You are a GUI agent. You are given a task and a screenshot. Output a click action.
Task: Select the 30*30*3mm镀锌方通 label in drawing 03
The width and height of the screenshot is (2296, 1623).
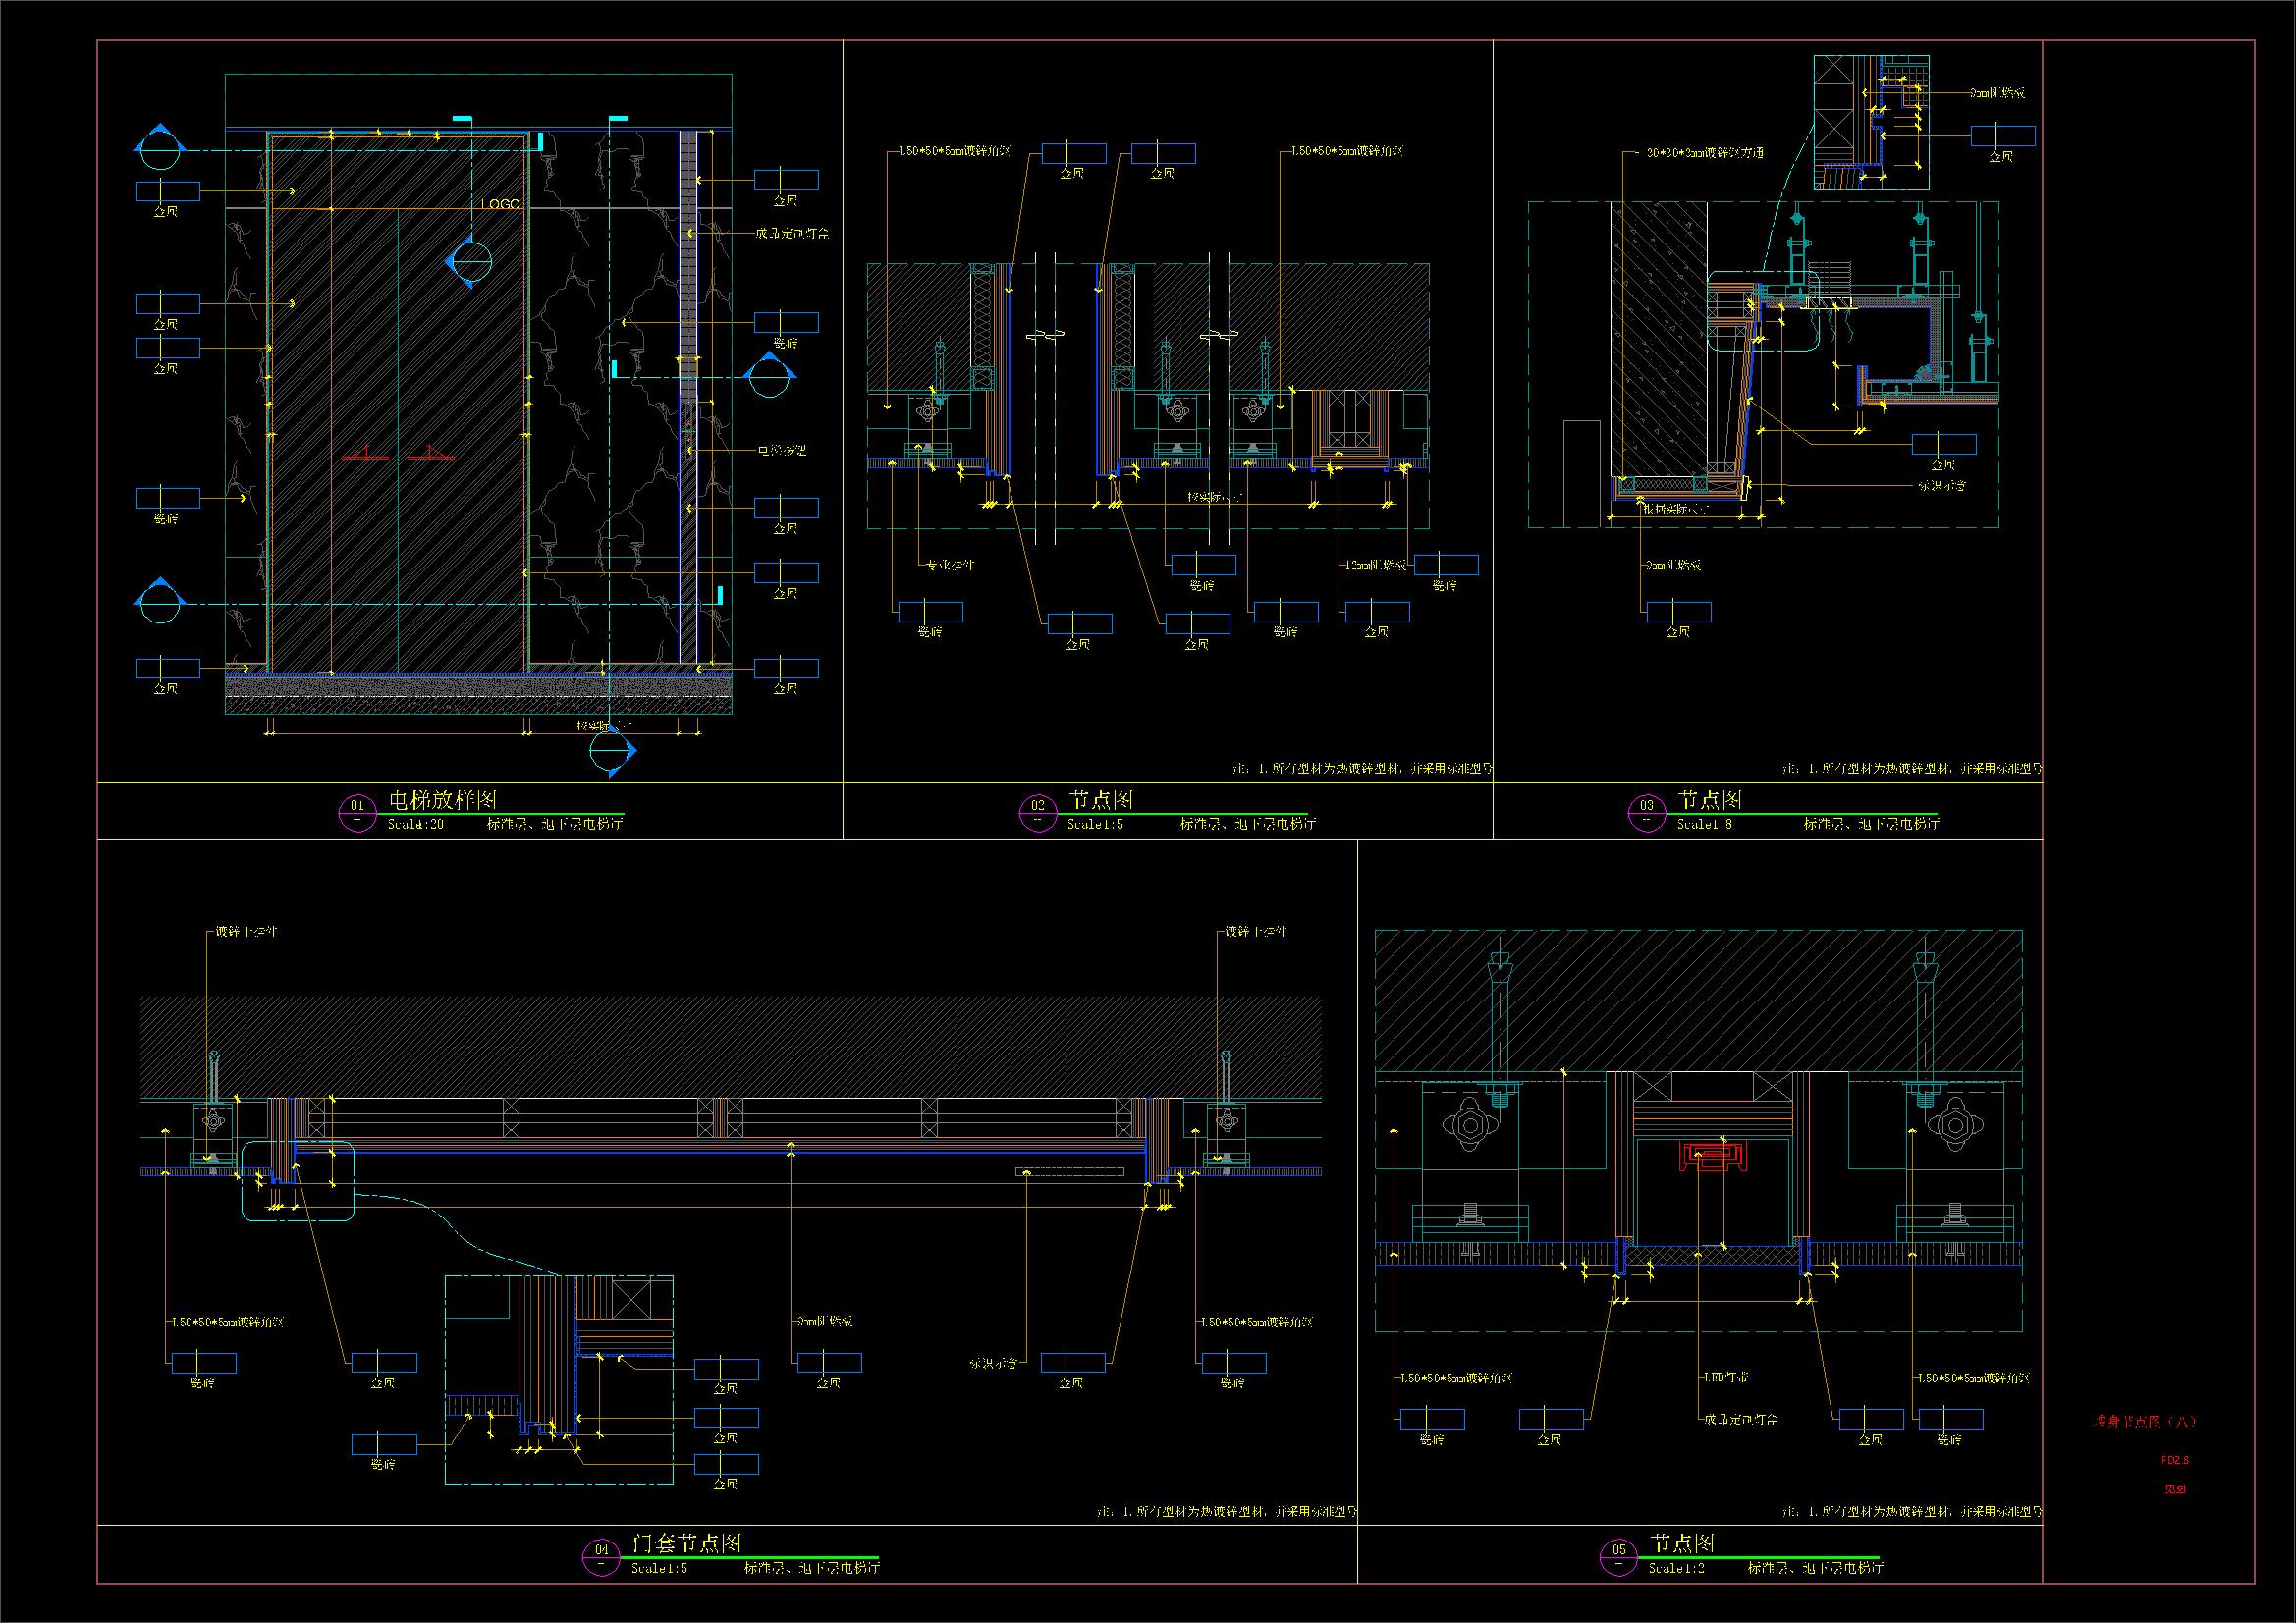pos(1706,153)
